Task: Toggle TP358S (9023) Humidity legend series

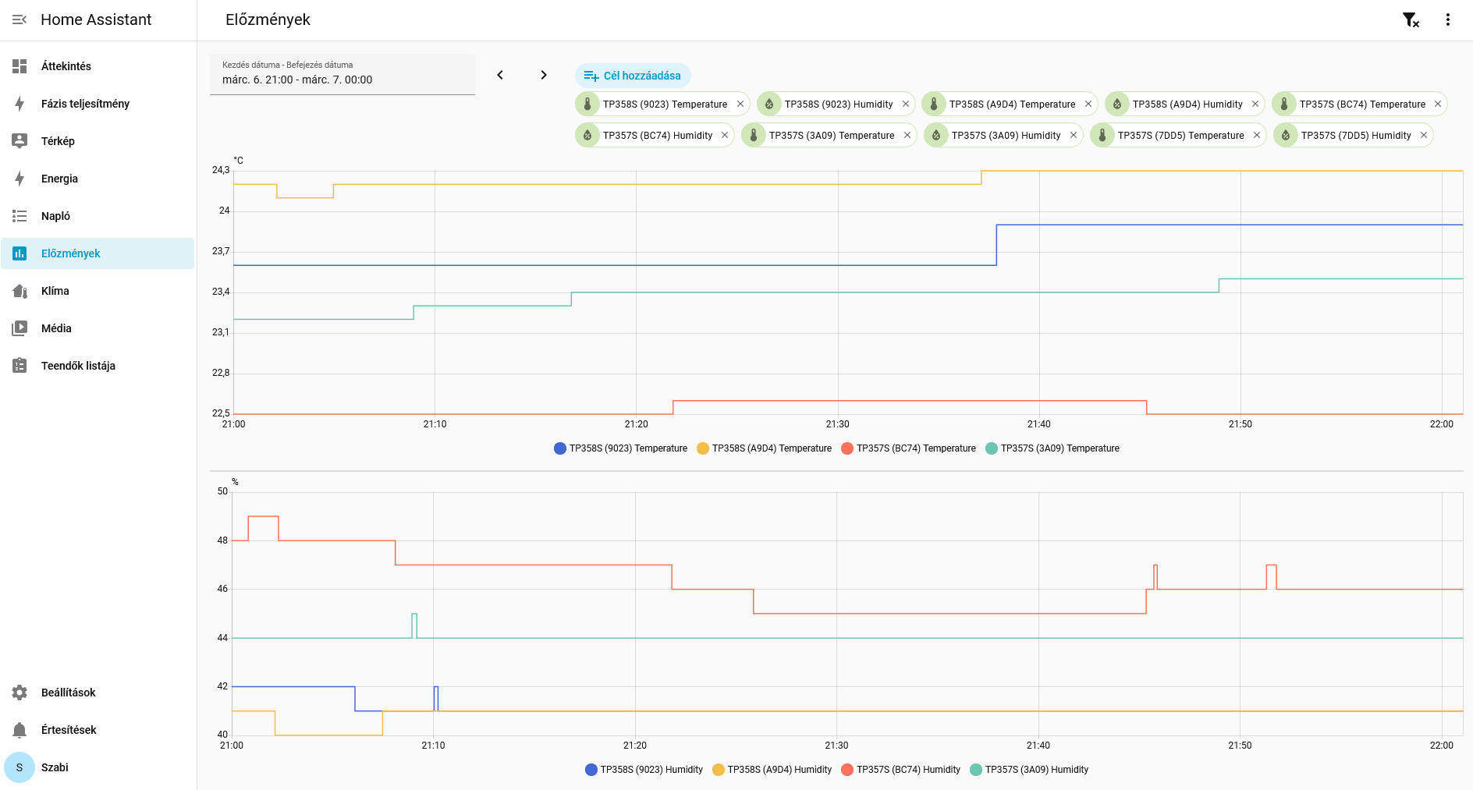Action: click(x=644, y=770)
